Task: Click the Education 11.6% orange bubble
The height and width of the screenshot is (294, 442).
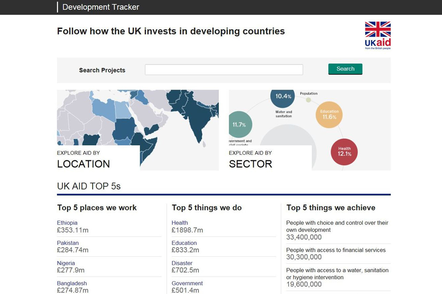Action: pyautogui.click(x=329, y=114)
